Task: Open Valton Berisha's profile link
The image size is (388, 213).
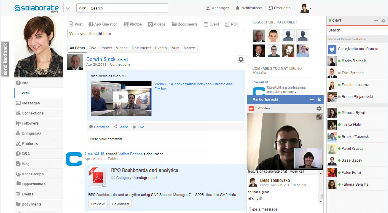Action: tap(130, 154)
